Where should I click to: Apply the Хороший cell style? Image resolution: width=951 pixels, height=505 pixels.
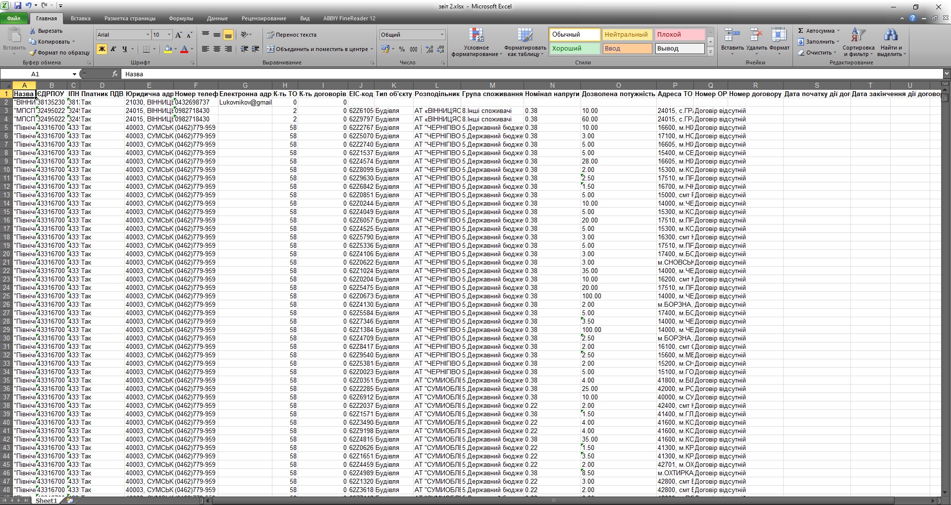pyautogui.click(x=574, y=49)
